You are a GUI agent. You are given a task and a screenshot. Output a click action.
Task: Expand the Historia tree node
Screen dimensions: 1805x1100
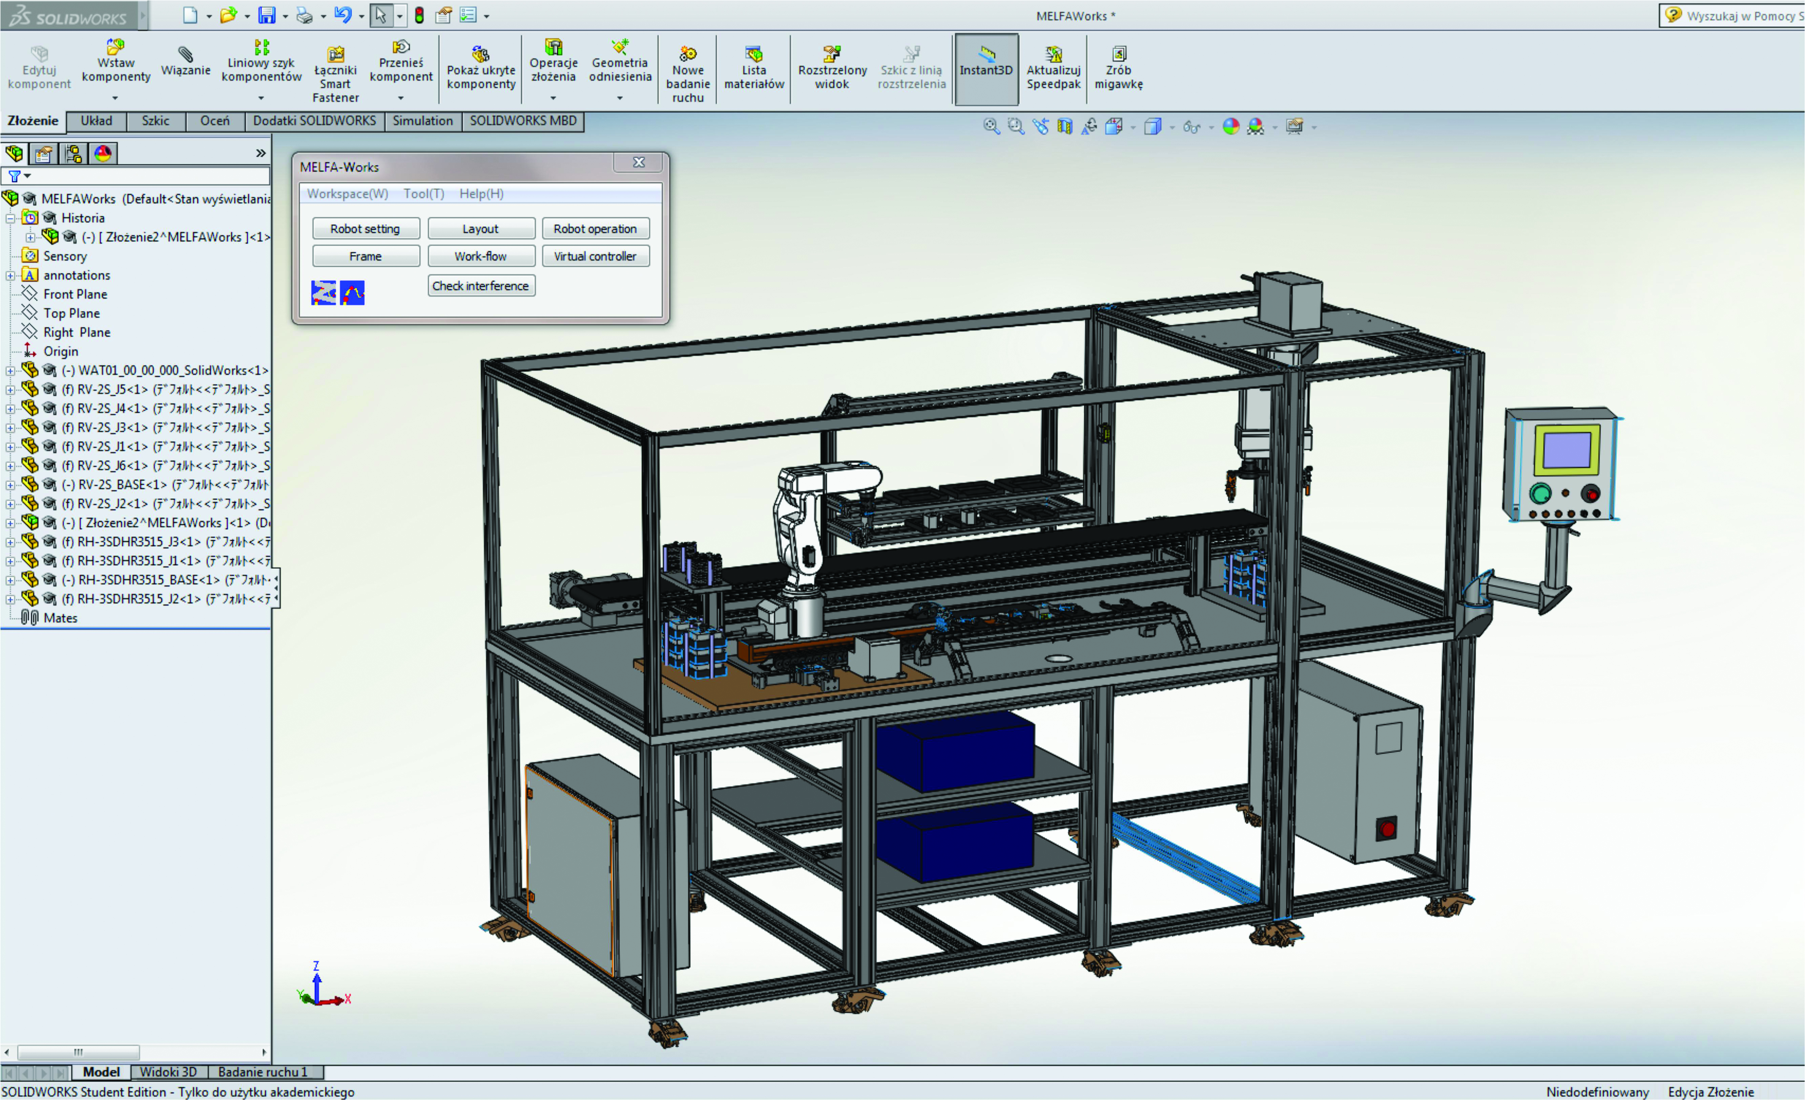pos(10,218)
